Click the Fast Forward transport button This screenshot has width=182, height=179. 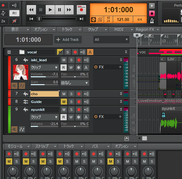(69, 10)
